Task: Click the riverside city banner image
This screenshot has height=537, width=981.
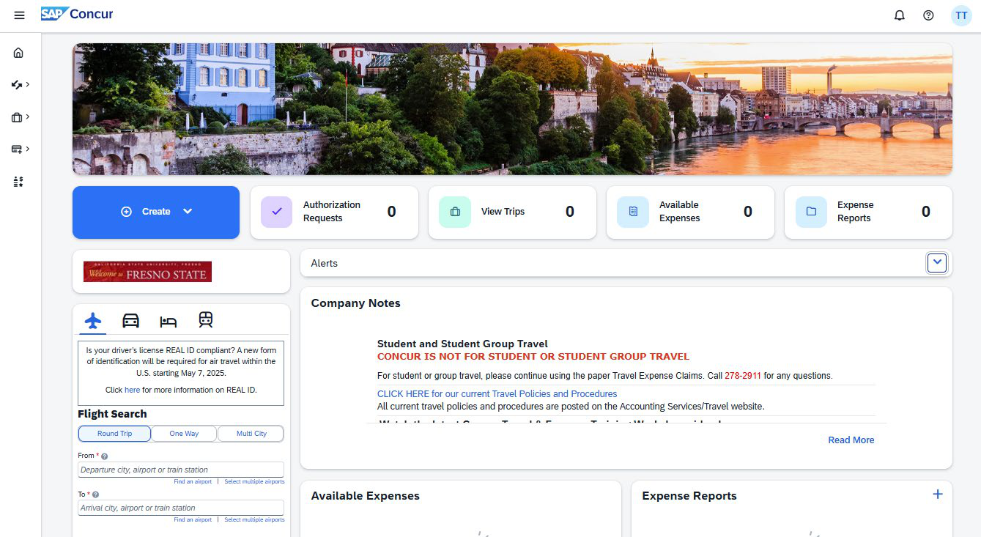Action: [x=512, y=109]
